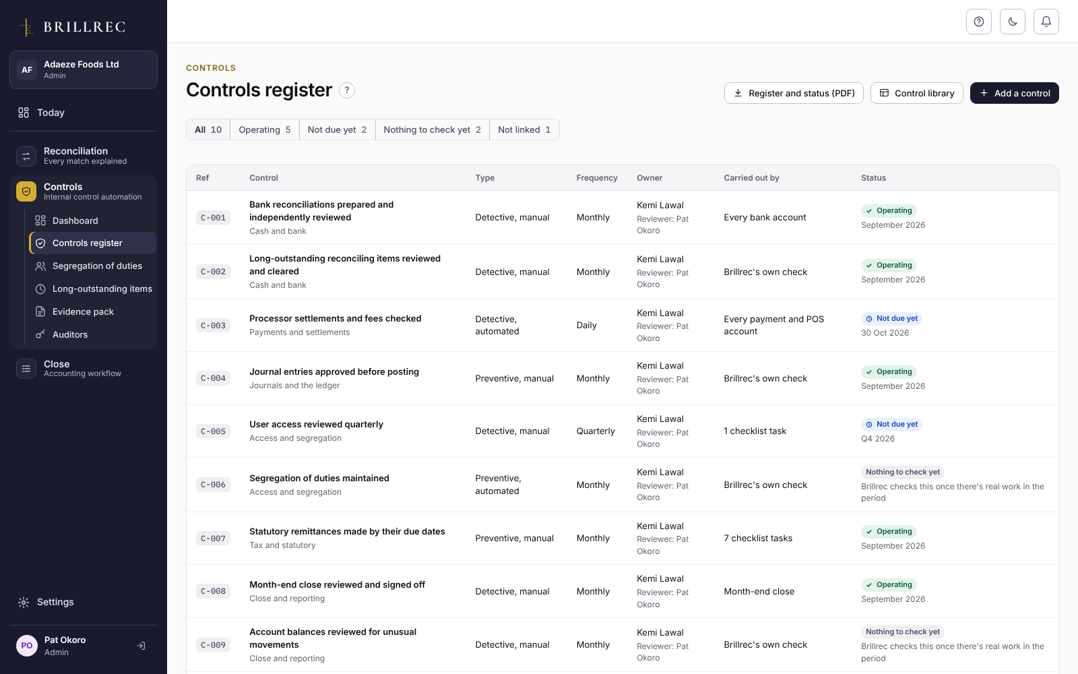
Task: Filter by the Operating tab
Action: [264, 129]
